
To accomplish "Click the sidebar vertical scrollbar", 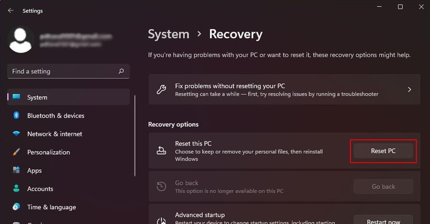I will click(x=135, y=135).
